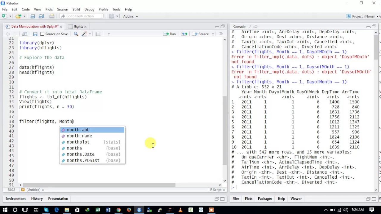Open the R Script file type dropdown
This screenshot has width=381, height=214.
(218, 190)
